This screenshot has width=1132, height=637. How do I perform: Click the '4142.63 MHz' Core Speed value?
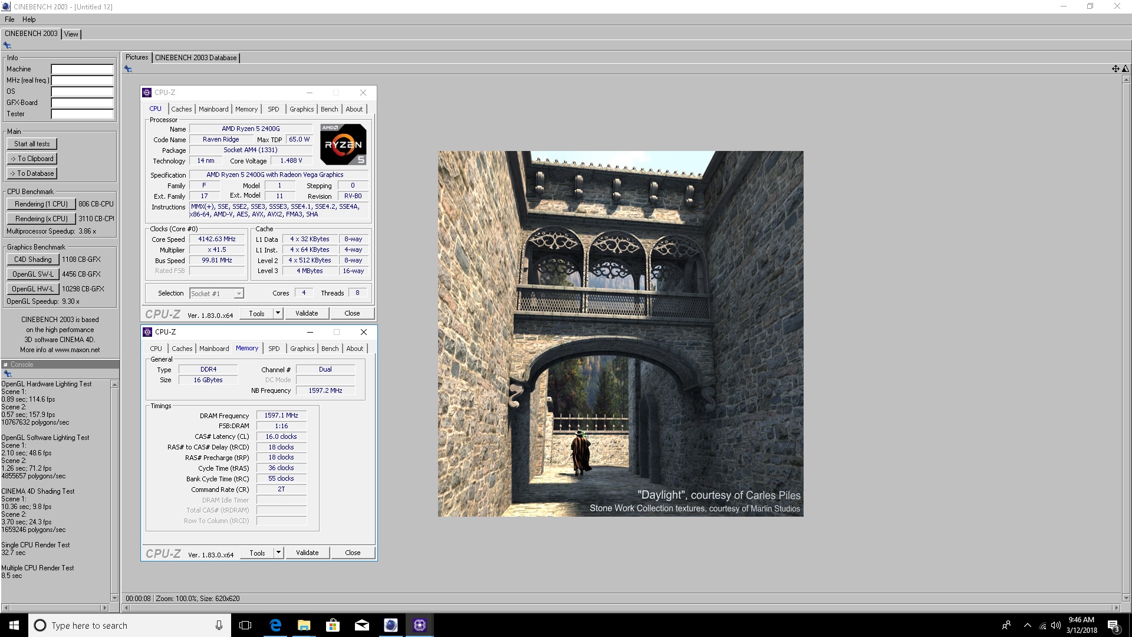(x=217, y=239)
